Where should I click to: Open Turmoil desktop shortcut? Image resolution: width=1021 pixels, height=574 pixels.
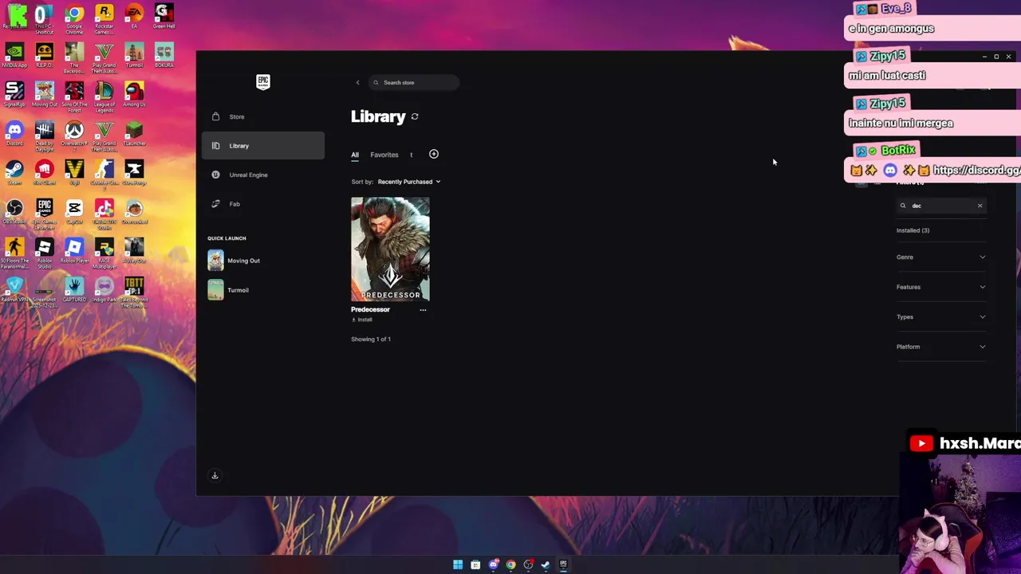coord(134,56)
